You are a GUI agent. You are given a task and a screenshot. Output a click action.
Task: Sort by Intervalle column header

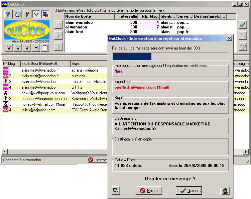tap(126, 16)
